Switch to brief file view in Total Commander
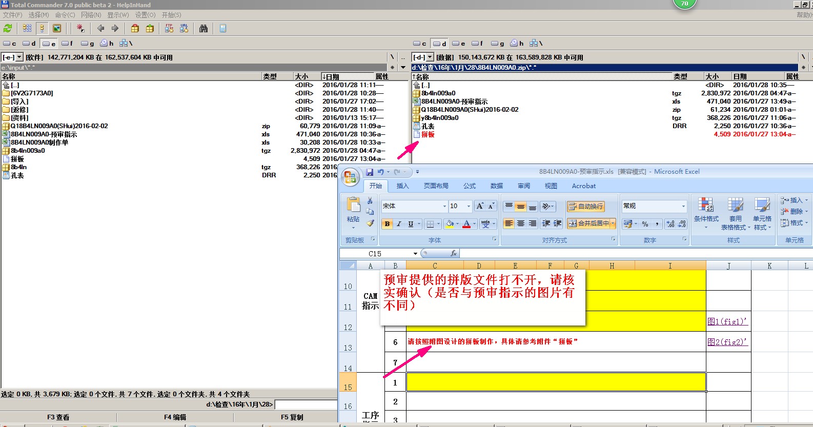Viewport: 813px width, 427px height. click(27, 28)
